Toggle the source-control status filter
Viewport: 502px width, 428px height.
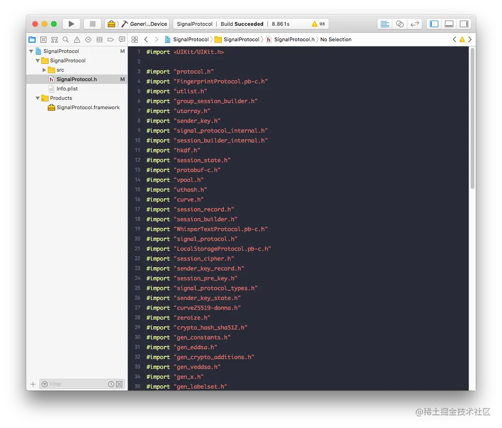[119, 384]
